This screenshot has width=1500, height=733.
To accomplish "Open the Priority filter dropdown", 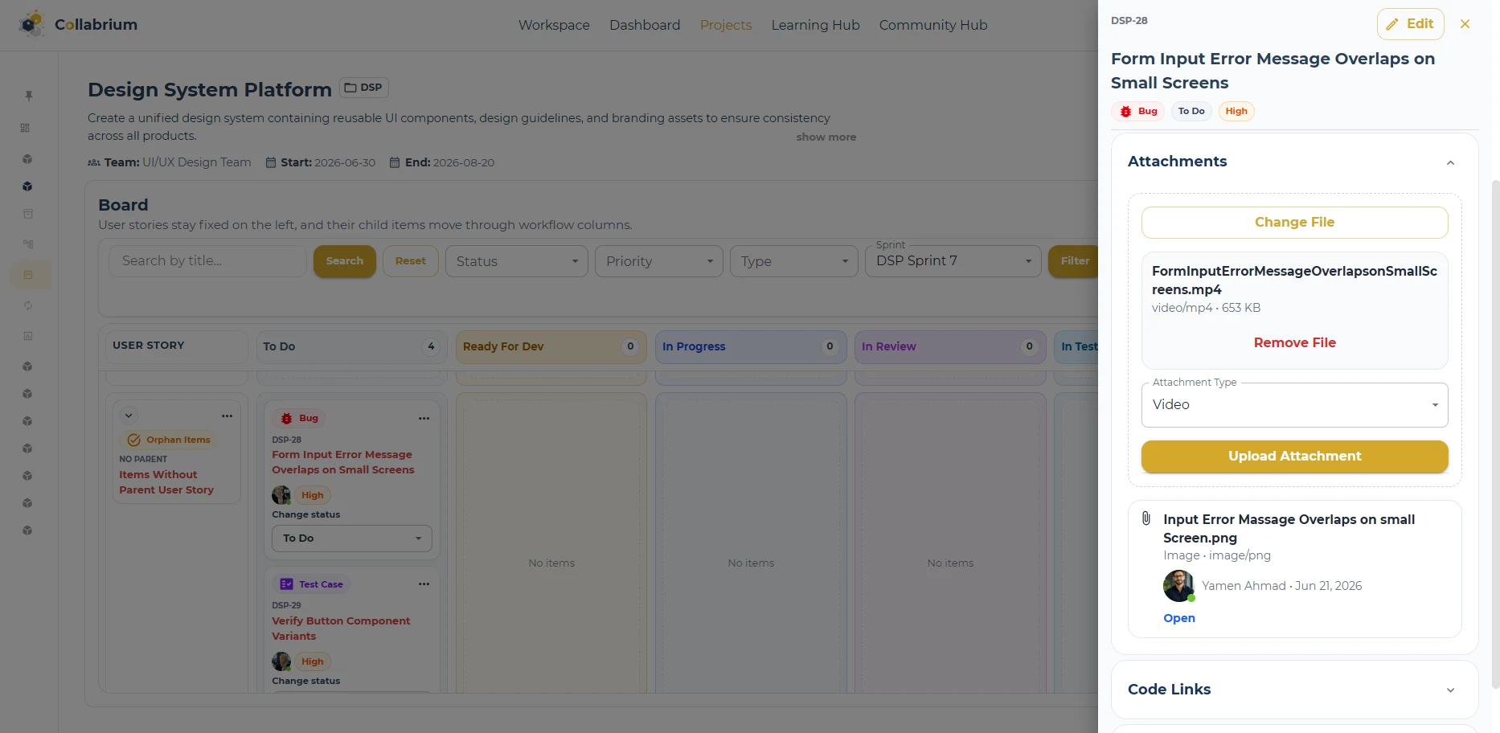I will click(659, 261).
